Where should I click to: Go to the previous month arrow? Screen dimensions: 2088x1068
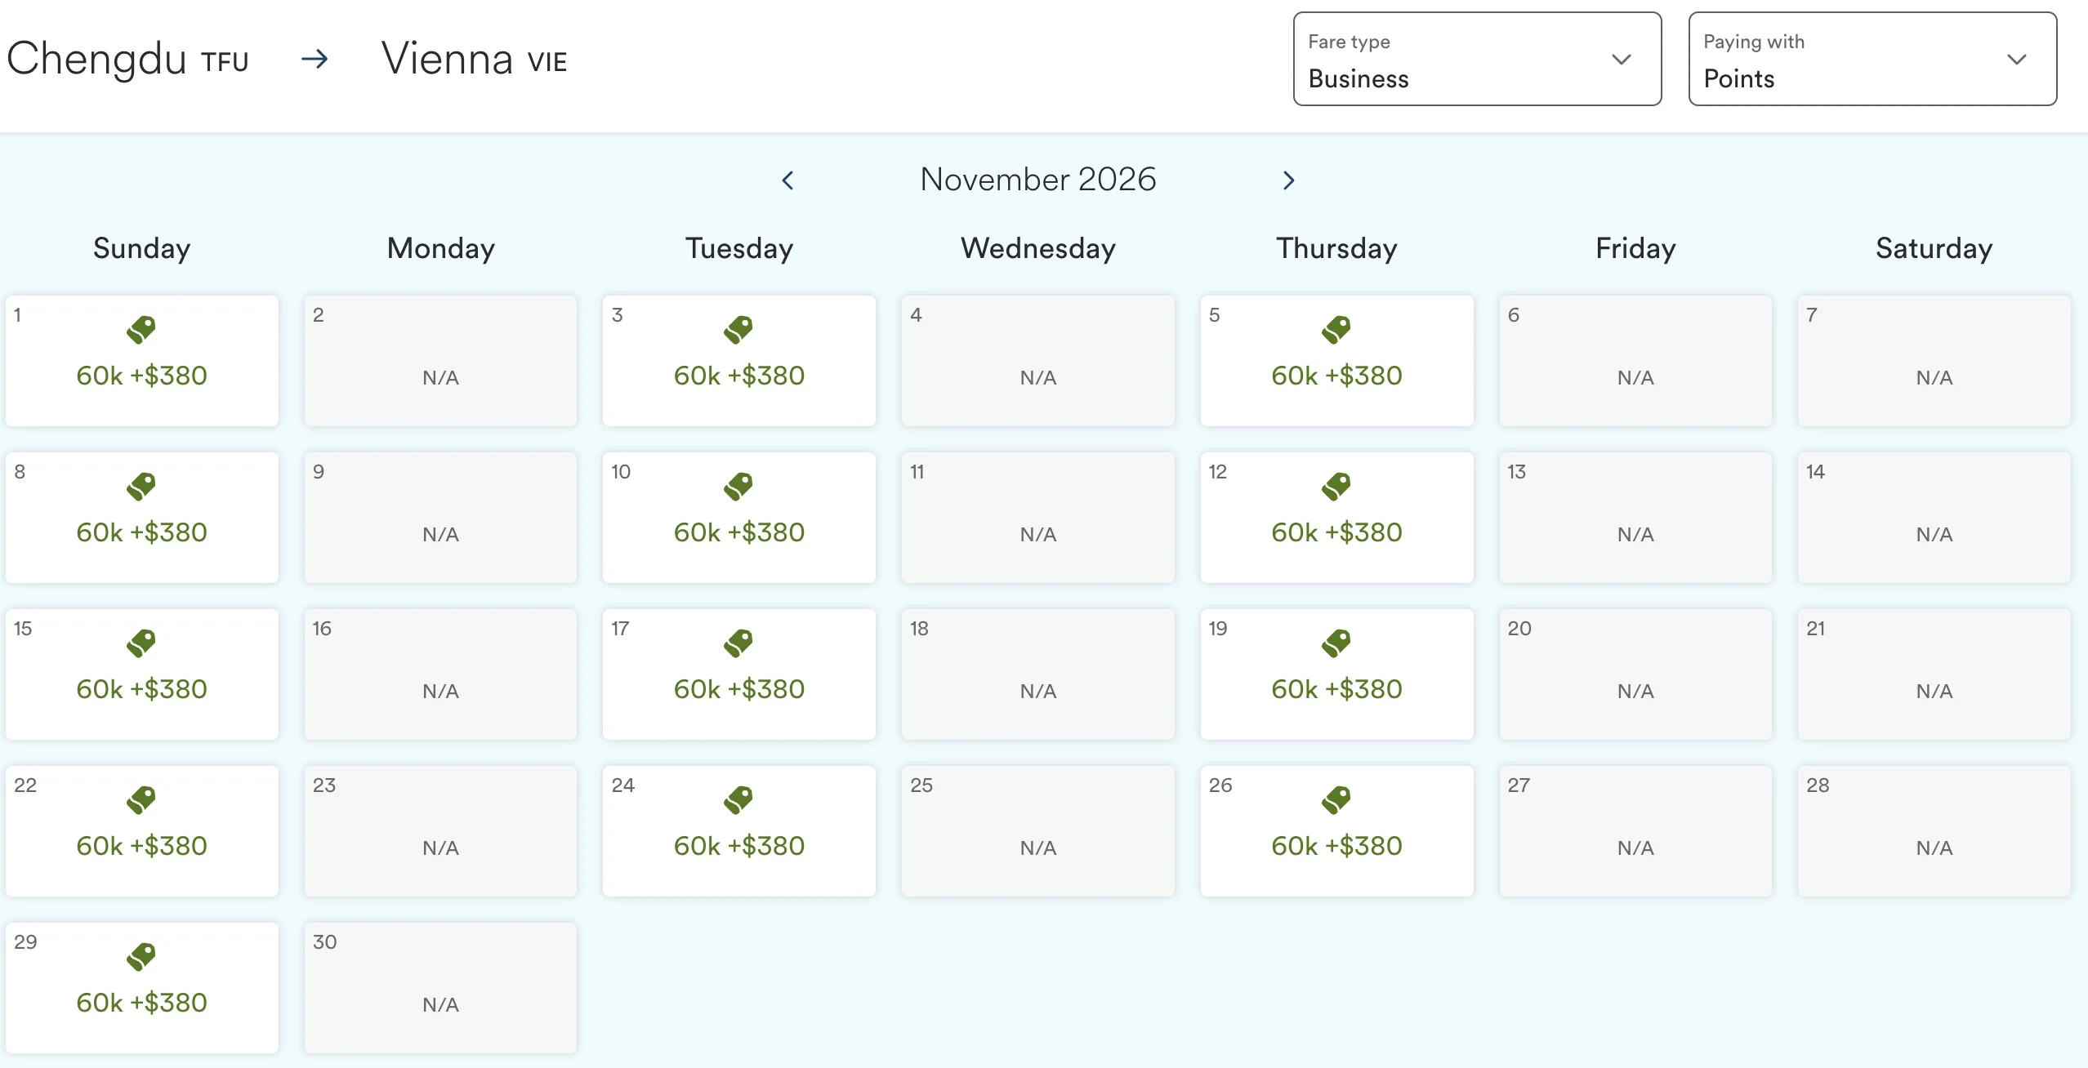(787, 180)
